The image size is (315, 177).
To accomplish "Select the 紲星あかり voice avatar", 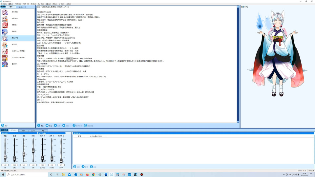I will click(x=5, y=18).
